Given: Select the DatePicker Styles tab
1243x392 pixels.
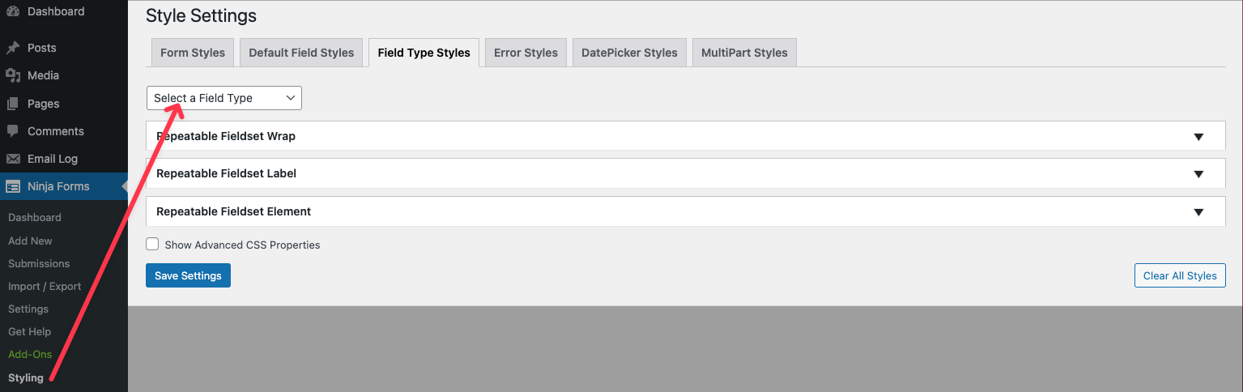Looking at the screenshot, I should [629, 53].
